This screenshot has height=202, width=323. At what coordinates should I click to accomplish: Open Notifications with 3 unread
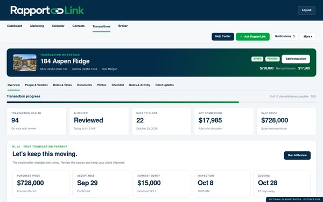tap(285, 37)
